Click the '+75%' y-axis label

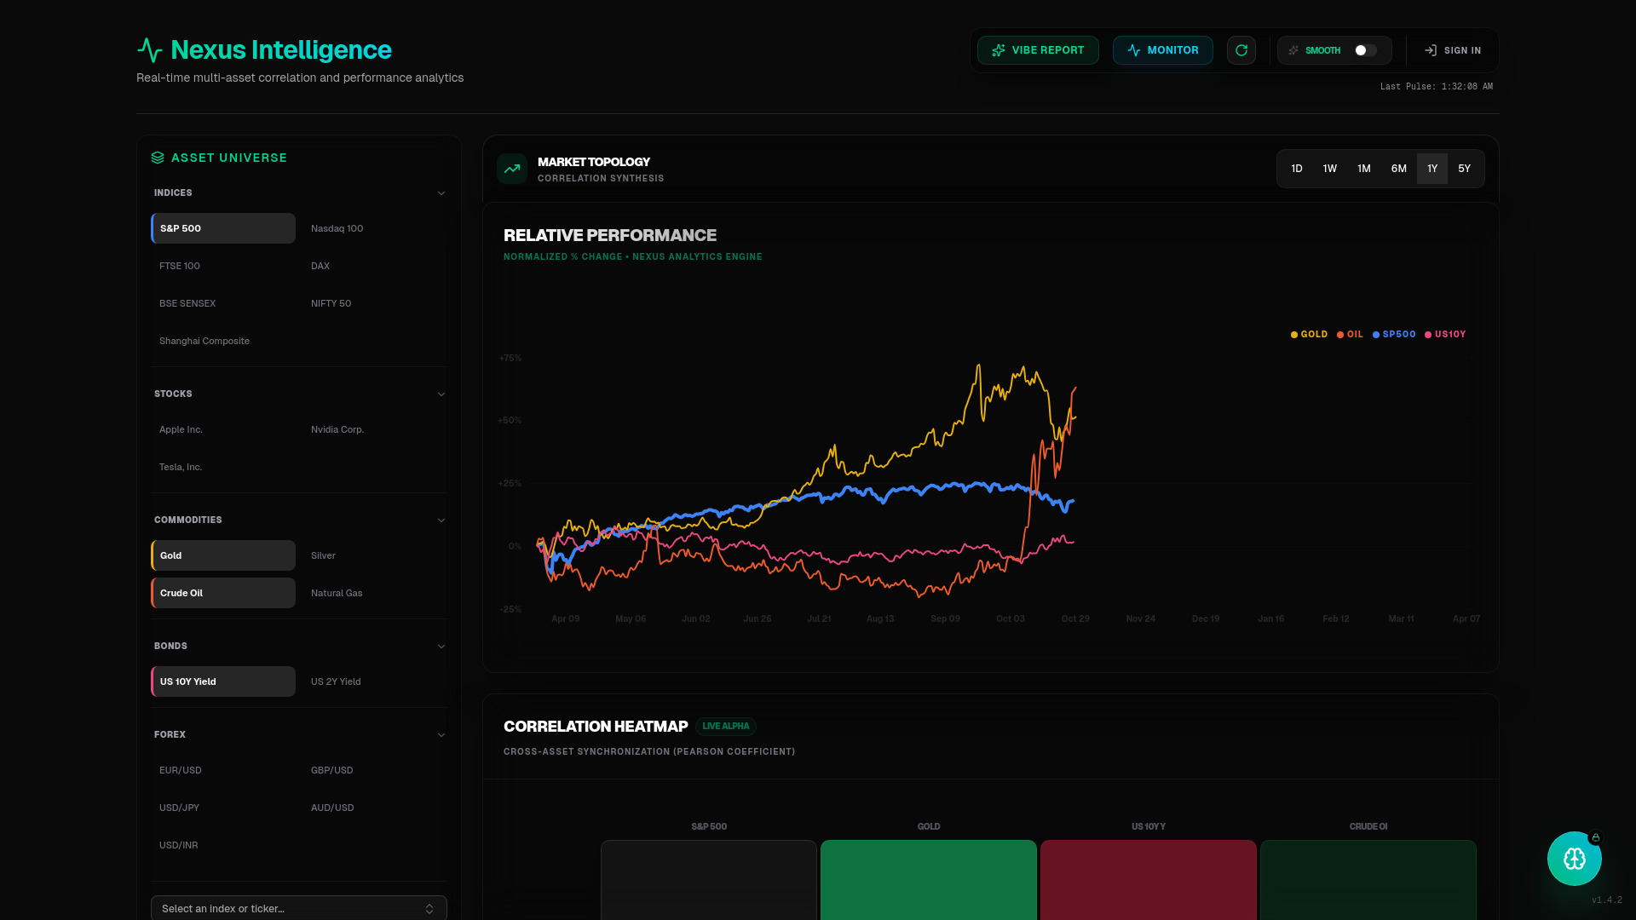tap(510, 359)
